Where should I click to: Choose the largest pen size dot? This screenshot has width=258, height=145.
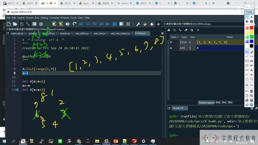[252, 21]
